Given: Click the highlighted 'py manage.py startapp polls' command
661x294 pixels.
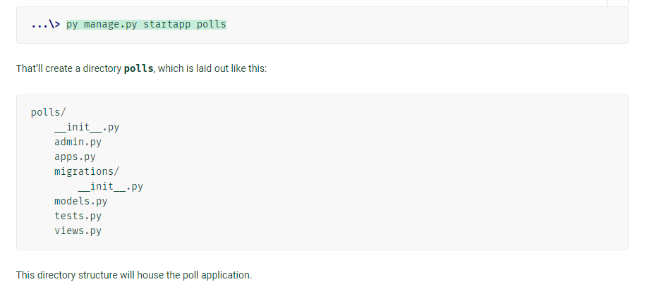Looking at the screenshot, I should pos(146,25).
